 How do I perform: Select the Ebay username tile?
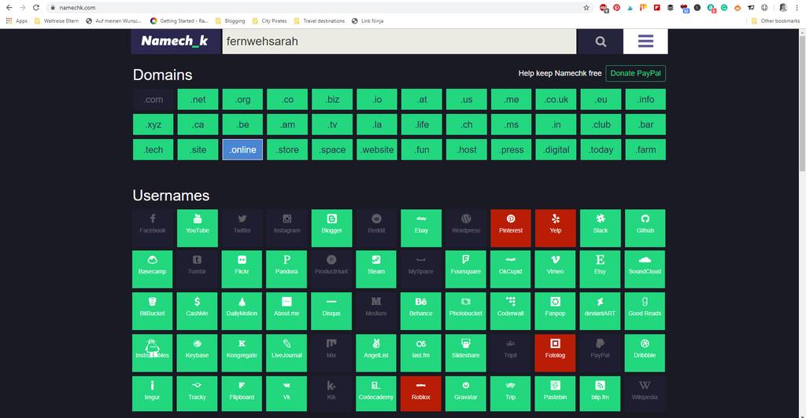pos(421,228)
